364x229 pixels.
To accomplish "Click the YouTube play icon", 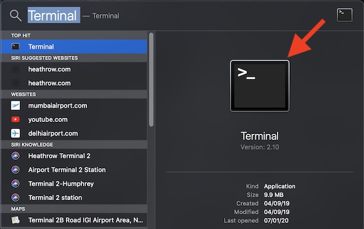I will pyautogui.click(x=15, y=120).
